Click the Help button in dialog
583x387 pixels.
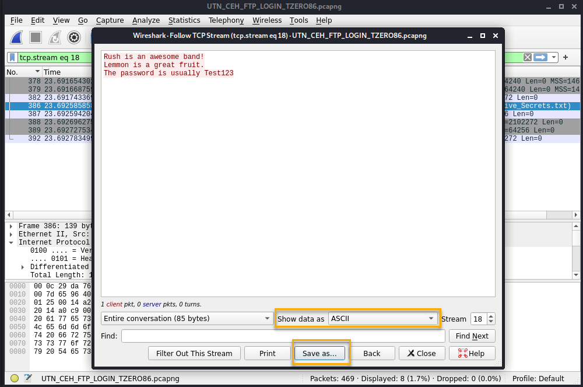tap(472, 353)
